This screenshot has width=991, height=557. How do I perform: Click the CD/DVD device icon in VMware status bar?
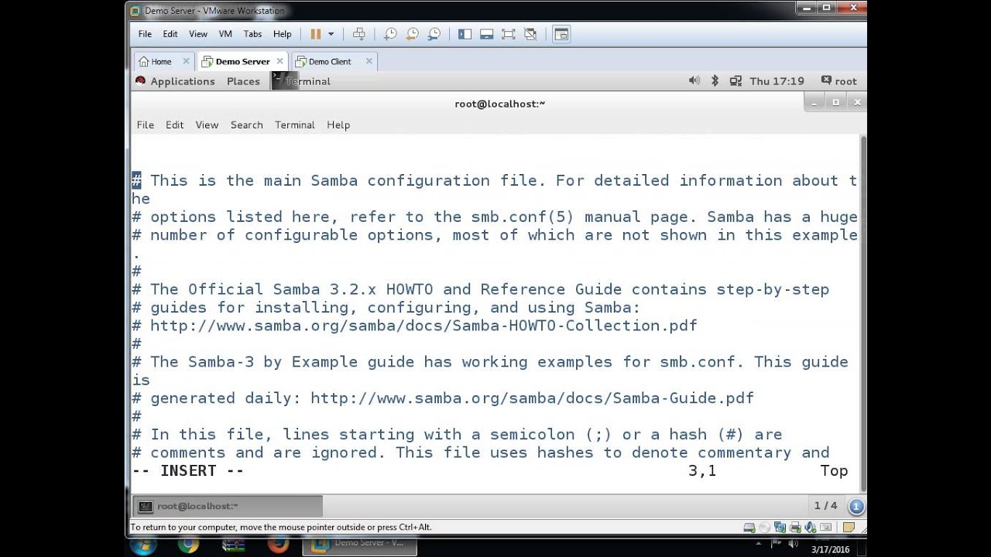764,528
